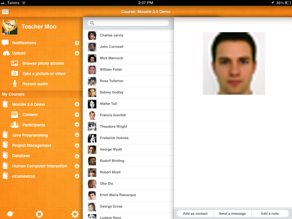Expand the Database course arrow

(x=77, y=156)
